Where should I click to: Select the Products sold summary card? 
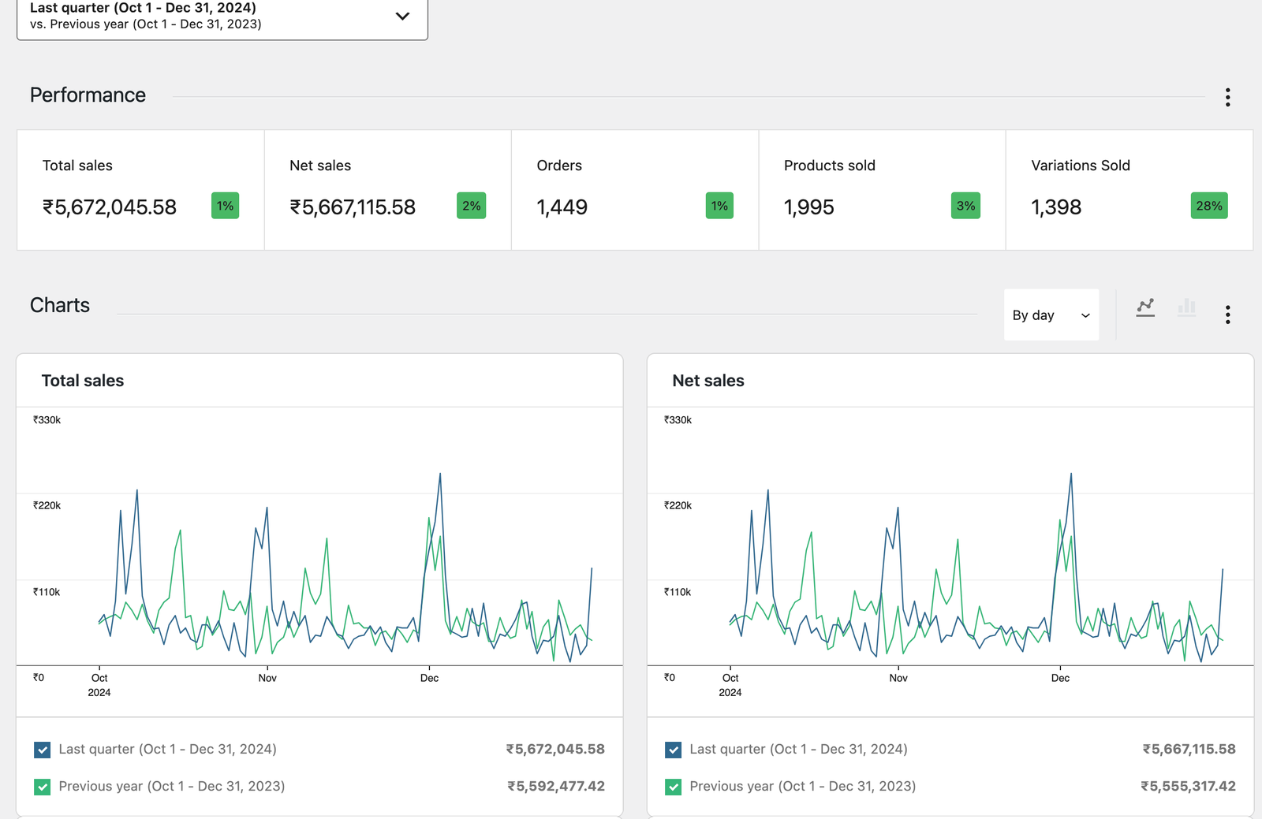881,189
